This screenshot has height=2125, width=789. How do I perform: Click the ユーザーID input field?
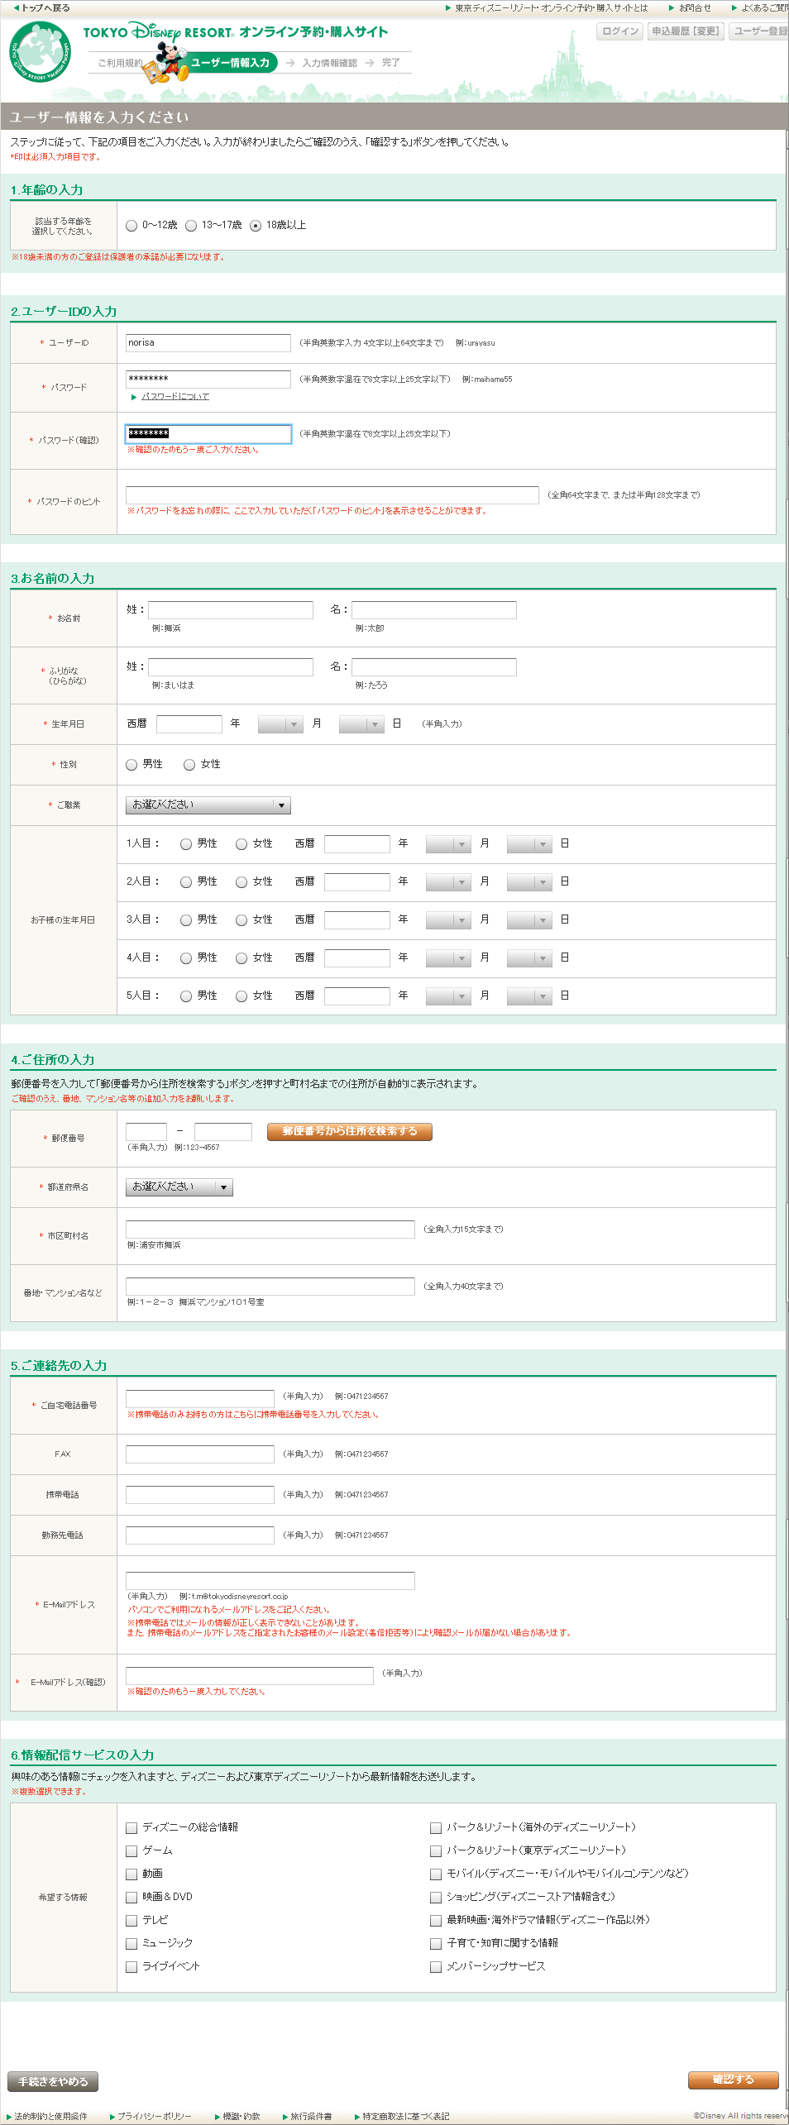208,343
